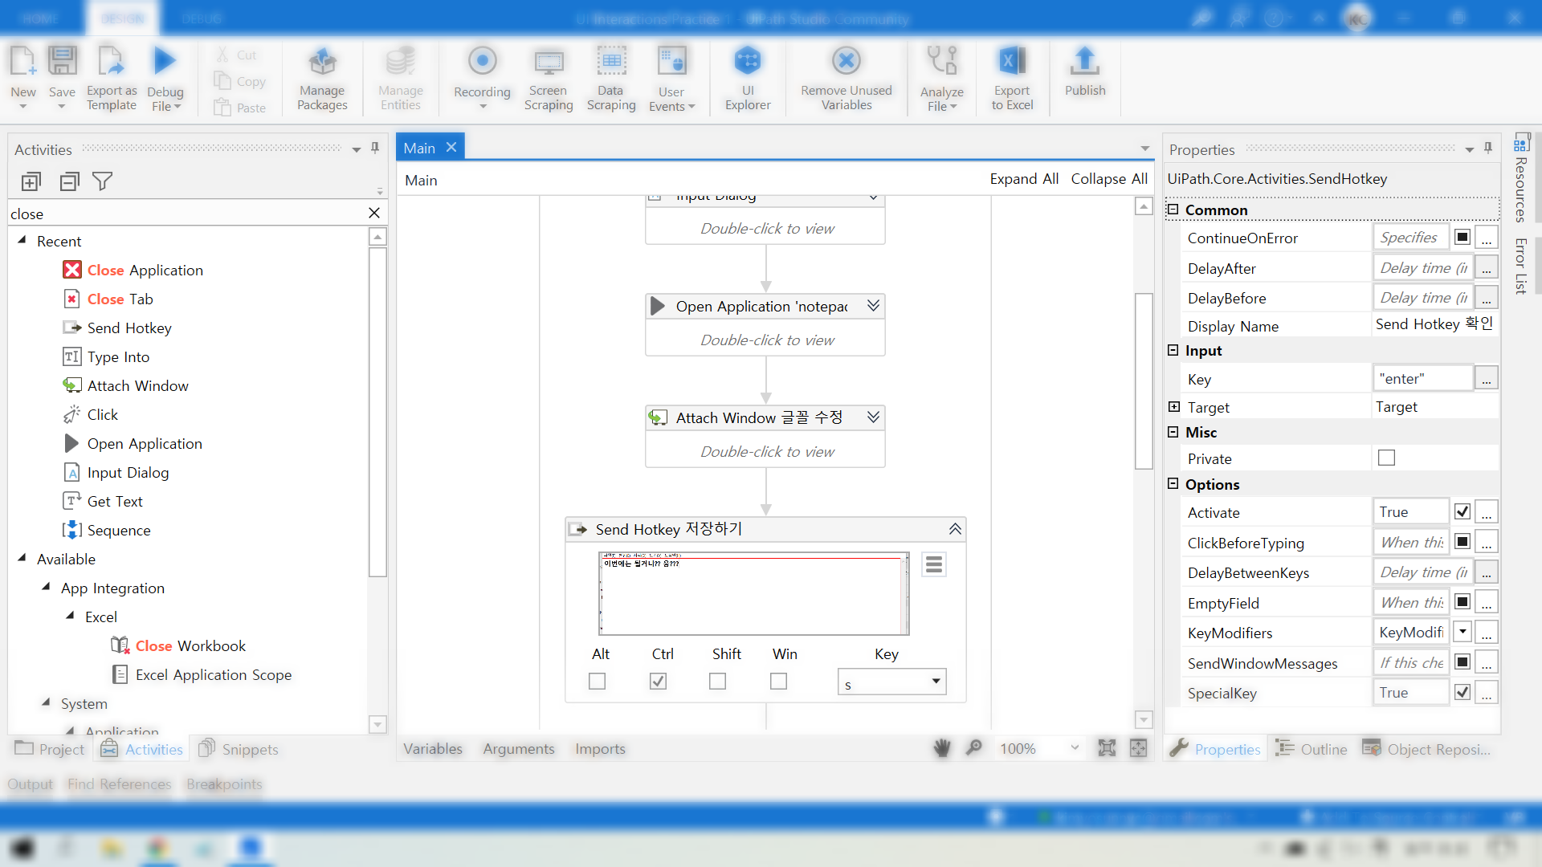Image resolution: width=1542 pixels, height=867 pixels.
Task: Check the Shift modifier checkbox
Action: (717, 681)
